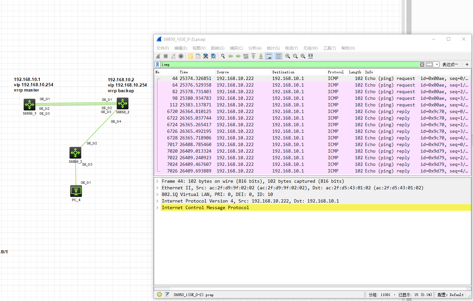Reload the capture file icon
The width and height of the screenshot is (473, 301).
click(213, 56)
